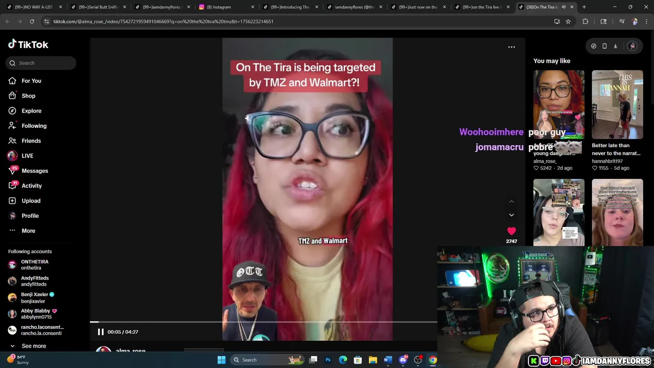654x368 pixels.
Task: Switch to the 'Just now on the' tab
Action: coord(418,7)
